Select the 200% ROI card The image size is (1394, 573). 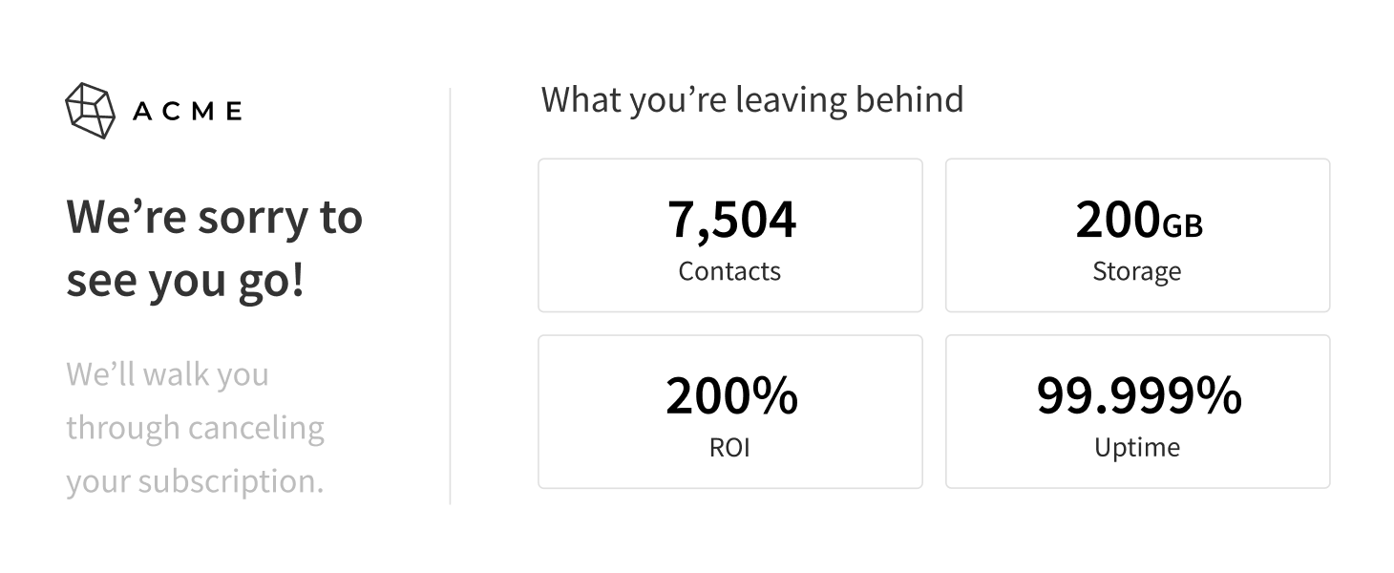pos(730,412)
